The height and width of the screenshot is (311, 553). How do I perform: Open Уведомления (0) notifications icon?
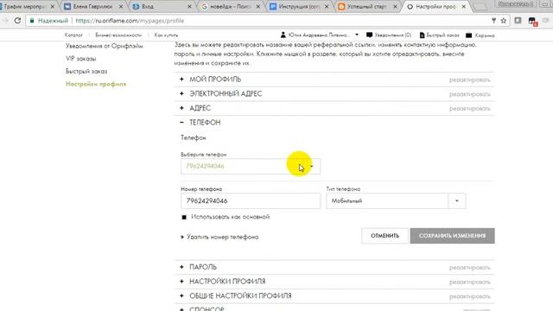pyautogui.click(x=369, y=35)
